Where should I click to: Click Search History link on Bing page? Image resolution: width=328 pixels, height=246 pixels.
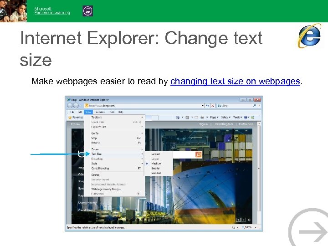click(87, 203)
